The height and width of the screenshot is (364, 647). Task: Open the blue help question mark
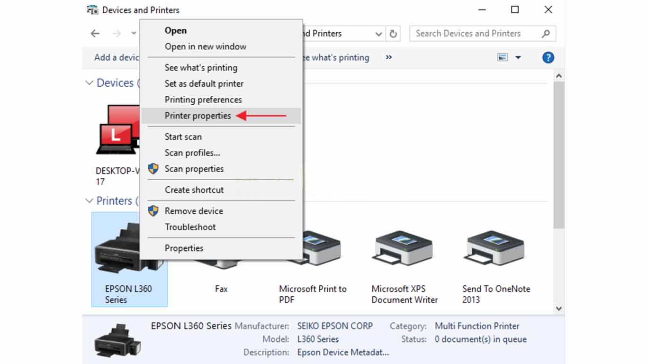(x=548, y=57)
